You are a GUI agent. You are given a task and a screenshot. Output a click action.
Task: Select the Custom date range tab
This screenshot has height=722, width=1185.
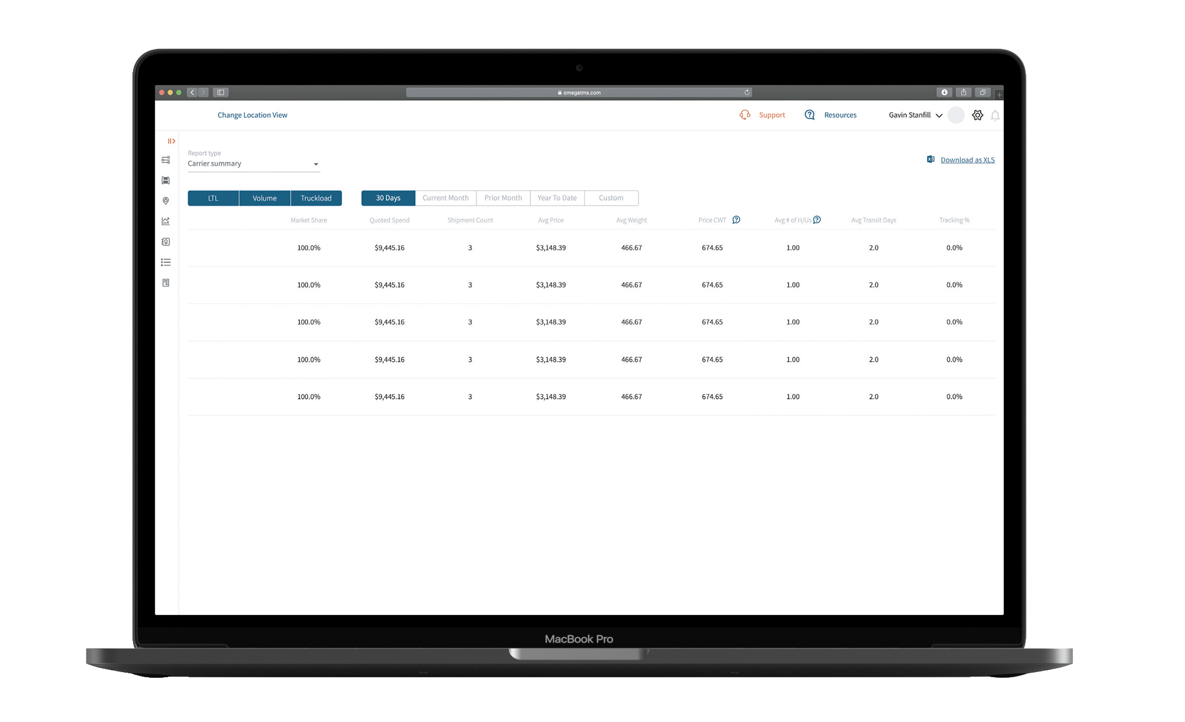[611, 198]
